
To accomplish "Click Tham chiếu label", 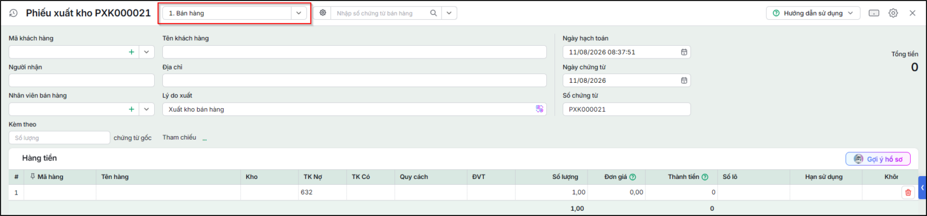I will coord(179,137).
